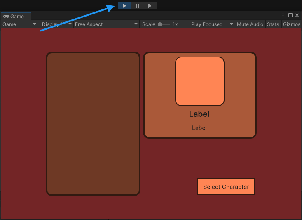This screenshot has width=302, height=220.
Task: Expand the Free Aspect ratio dropdown
Action: tap(106, 24)
